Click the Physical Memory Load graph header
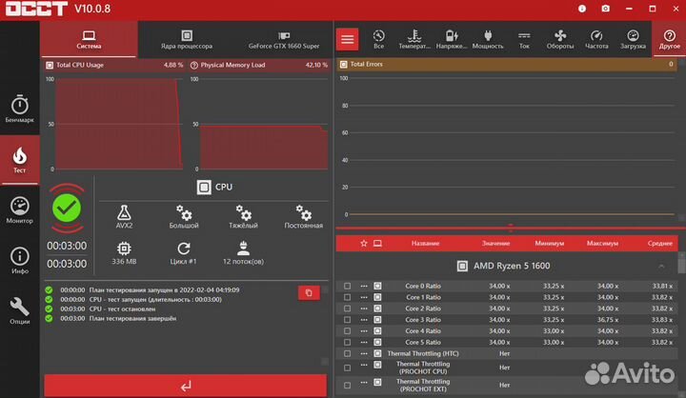 click(x=259, y=65)
